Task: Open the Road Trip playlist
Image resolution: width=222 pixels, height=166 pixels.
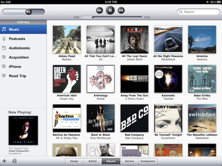Action: (x=23, y=76)
